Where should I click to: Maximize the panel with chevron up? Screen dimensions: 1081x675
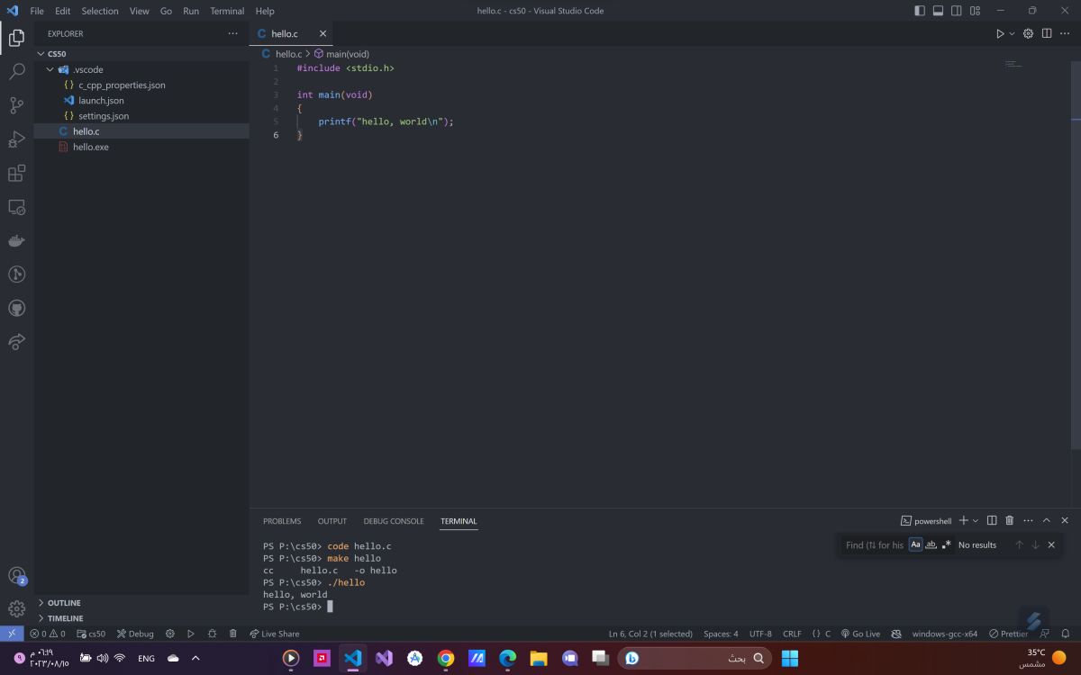(1047, 520)
